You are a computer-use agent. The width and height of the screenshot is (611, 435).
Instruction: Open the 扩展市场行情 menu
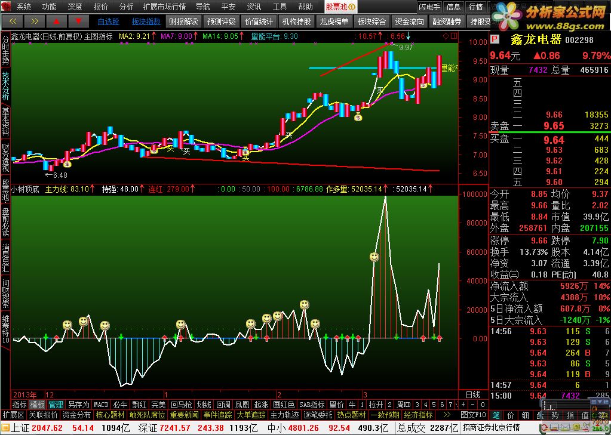(164, 7)
